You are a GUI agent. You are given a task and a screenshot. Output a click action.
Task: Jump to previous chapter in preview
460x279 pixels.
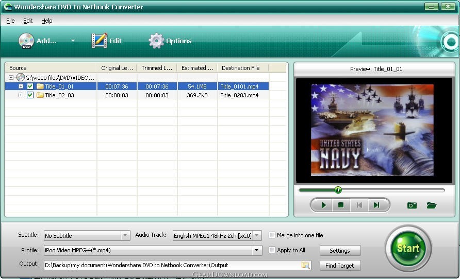coord(359,205)
